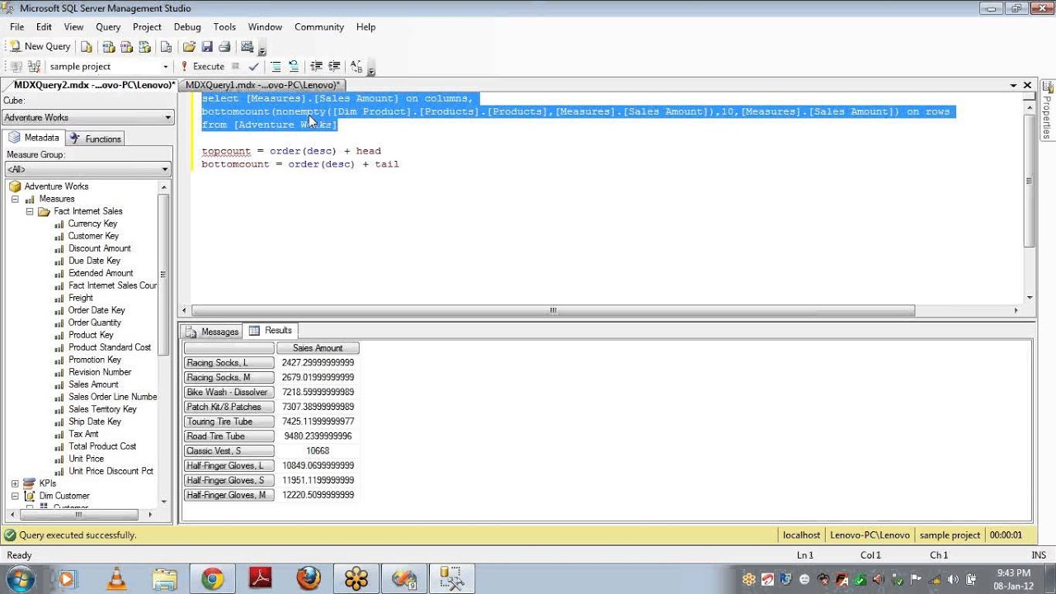Parse the query with the checkmark icon
This screenshot has width=1056, height=594.
pyautogui.click(x=253, y=67)
